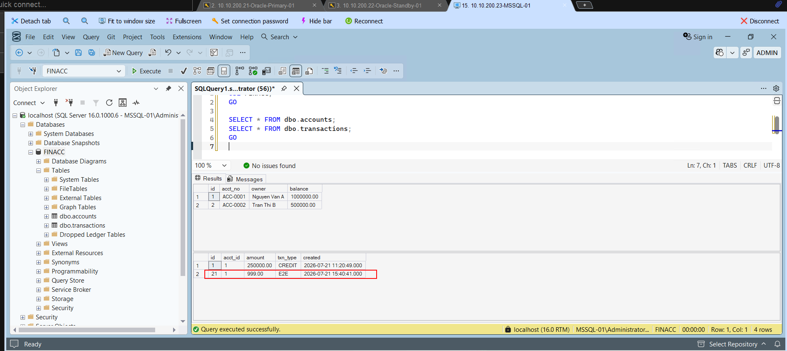
Task: Toggle Include Actual Execution Plan
Action: tap(239, 71)
